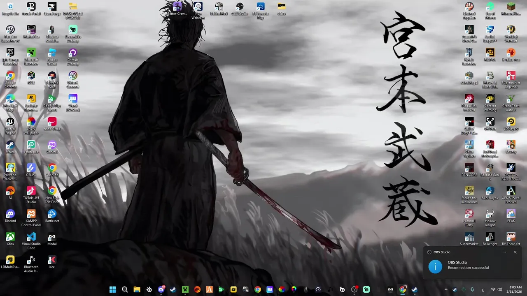527x296 pixels.
Task: Open LDMultiPlayer desktop shortcut
Action: pyautogui.click(x=10, y=262)
